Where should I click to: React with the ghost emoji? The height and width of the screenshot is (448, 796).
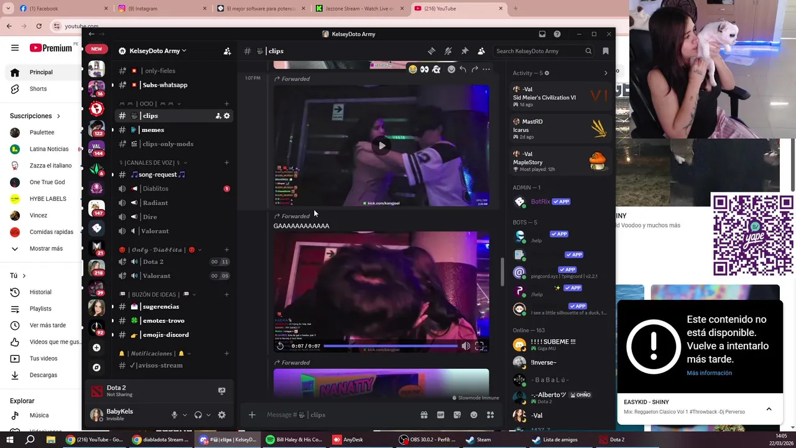click(x=436, y=69)
